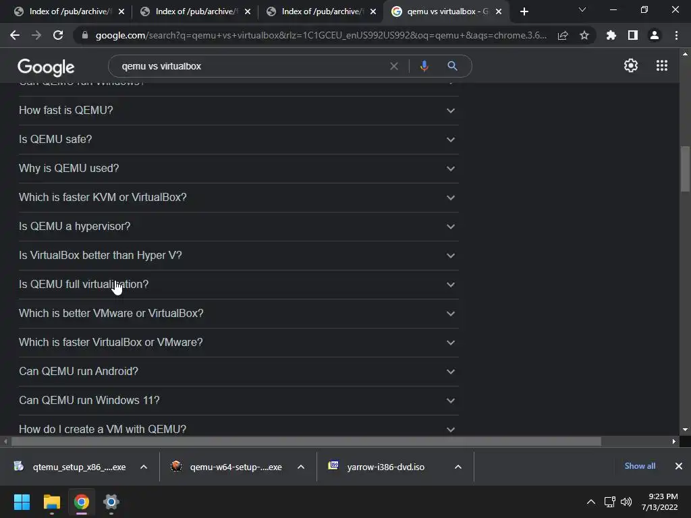
Task: Bookmark this page with the star icon
Action: (584, 35)
